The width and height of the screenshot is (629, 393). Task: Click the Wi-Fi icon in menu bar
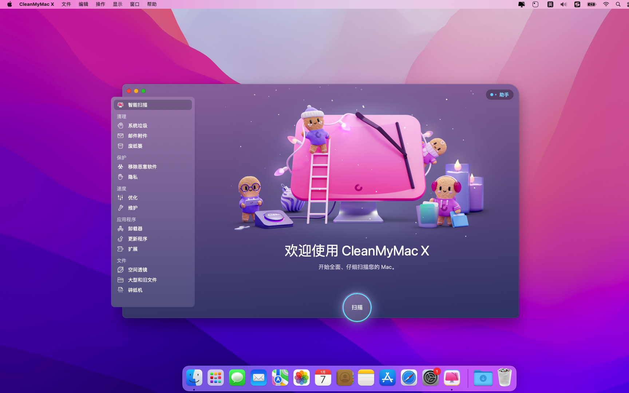coord(606,4)
